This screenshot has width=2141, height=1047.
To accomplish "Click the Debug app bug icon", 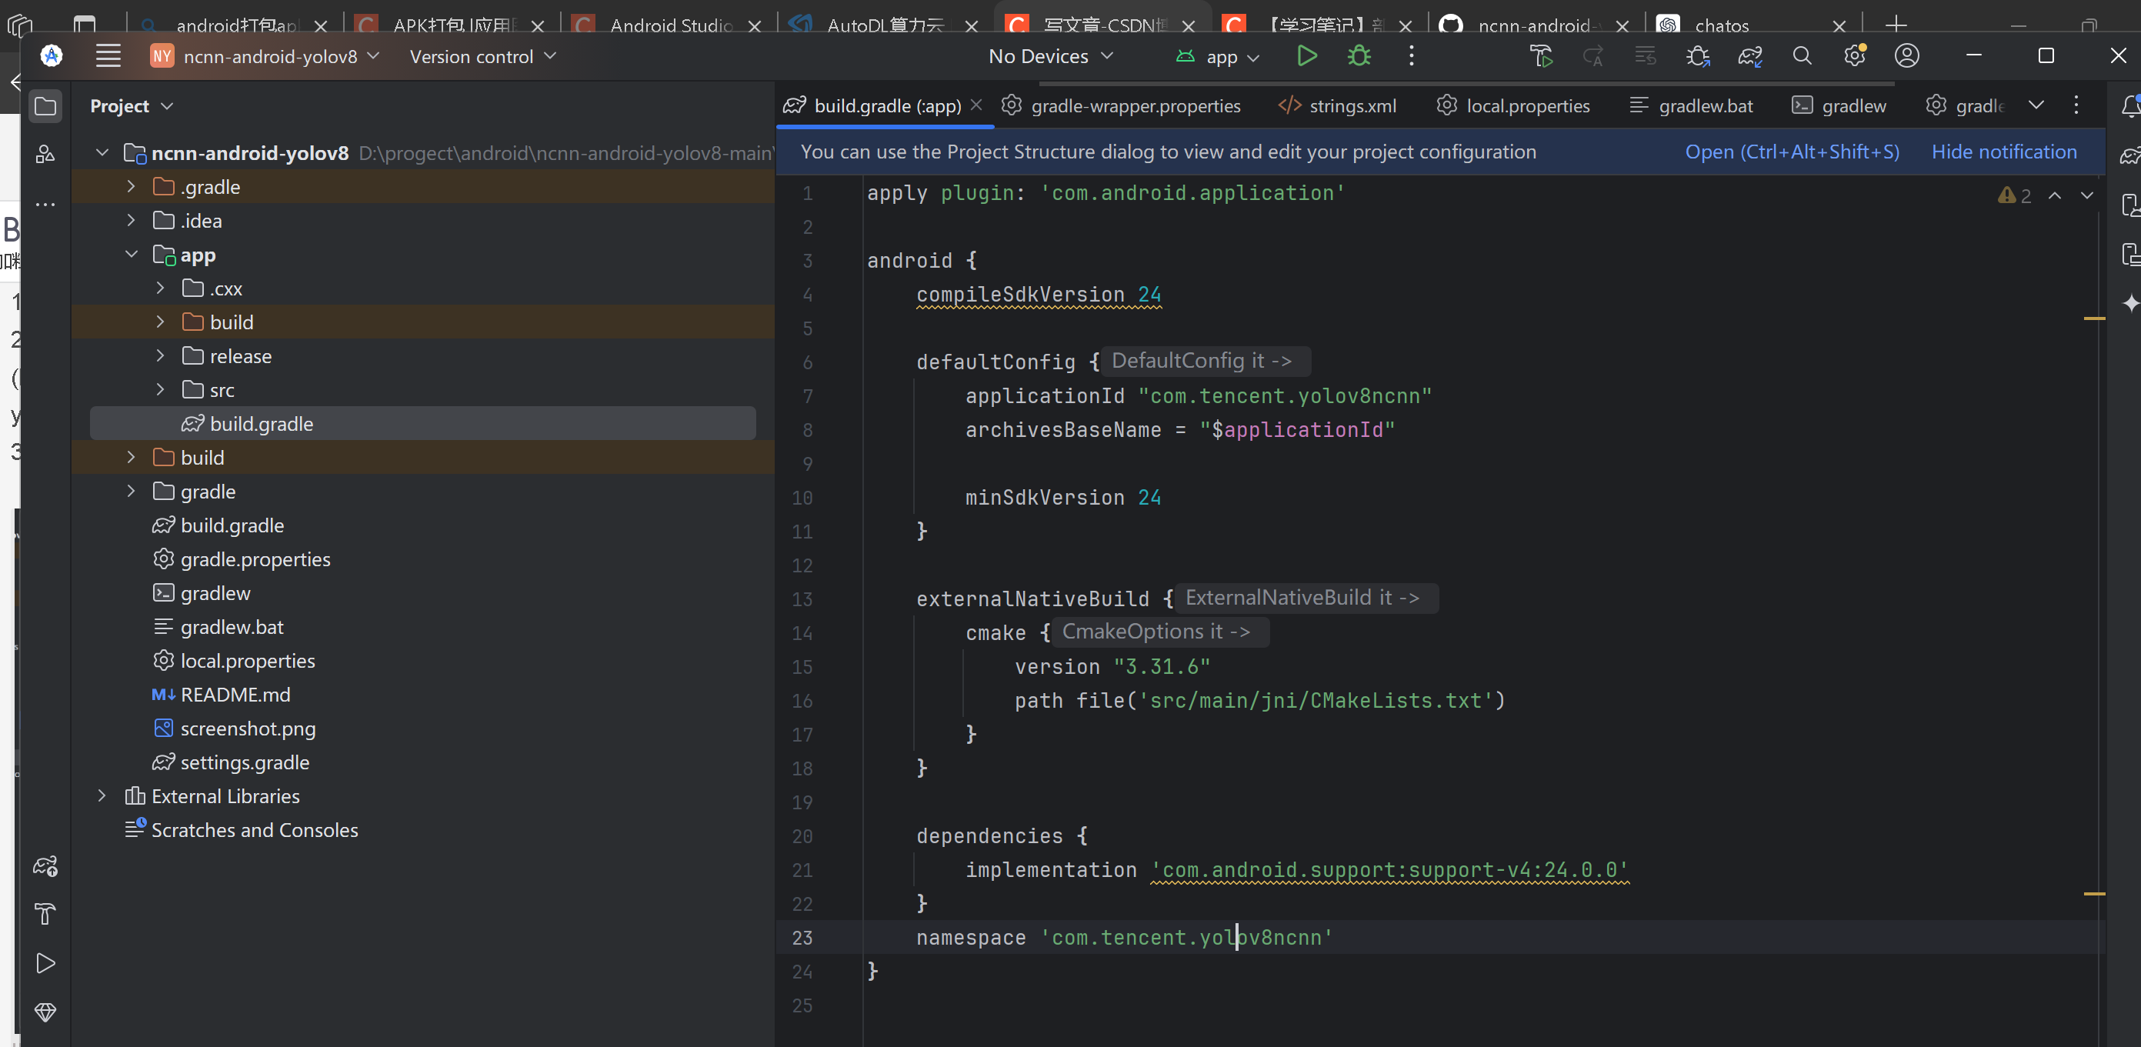I will (1359, 55).
